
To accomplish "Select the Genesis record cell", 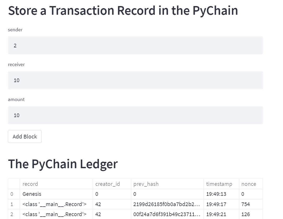I will click(31, 194).
